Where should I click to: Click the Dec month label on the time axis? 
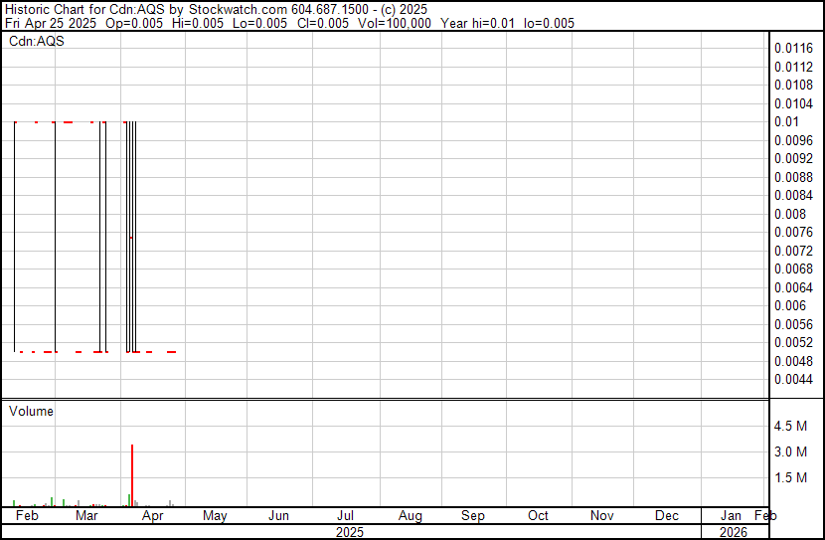point(667,515)
